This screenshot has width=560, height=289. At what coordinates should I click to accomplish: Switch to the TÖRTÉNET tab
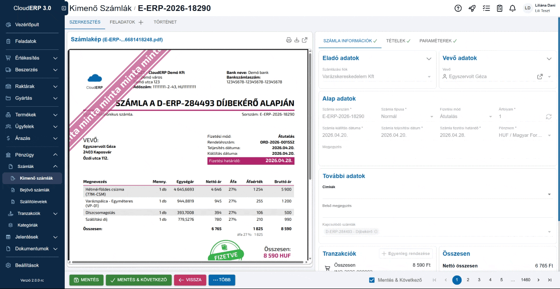tap(165, 21)
